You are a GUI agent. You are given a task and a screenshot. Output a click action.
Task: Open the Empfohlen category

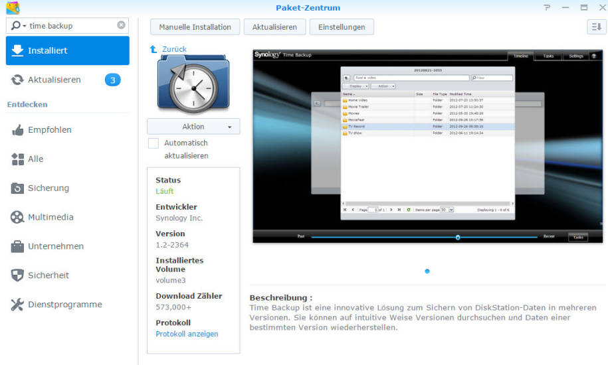[68, 129]
